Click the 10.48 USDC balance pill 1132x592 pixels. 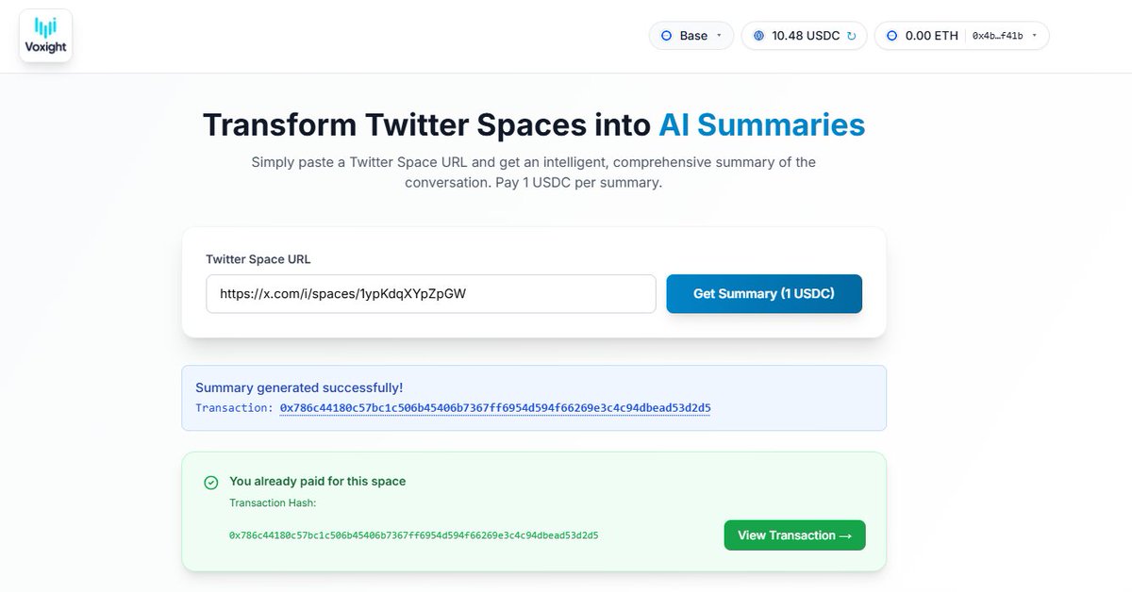tap(804, 36)
